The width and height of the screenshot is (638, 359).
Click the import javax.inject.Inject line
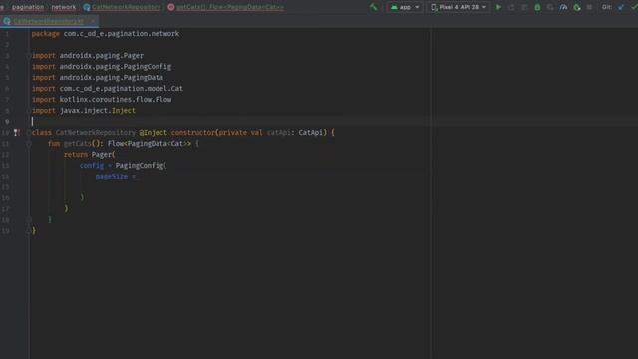pyautogui.click(x=84, y=111)
